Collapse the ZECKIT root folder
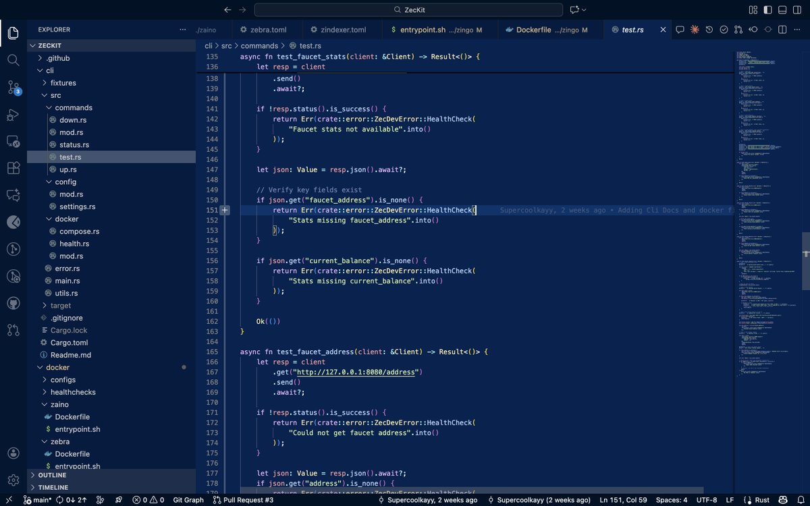This screenshot has width=810, height=506. [111, 45]
